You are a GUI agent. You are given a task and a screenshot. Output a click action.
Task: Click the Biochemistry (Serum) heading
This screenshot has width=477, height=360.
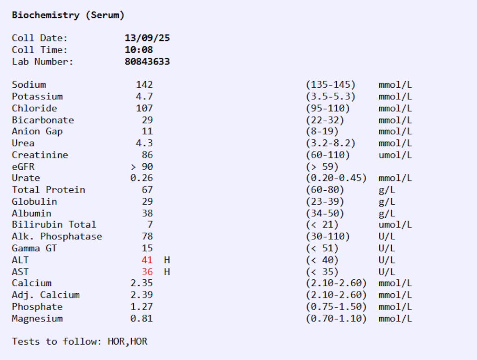pyautogui.click(x=68, y=15)
